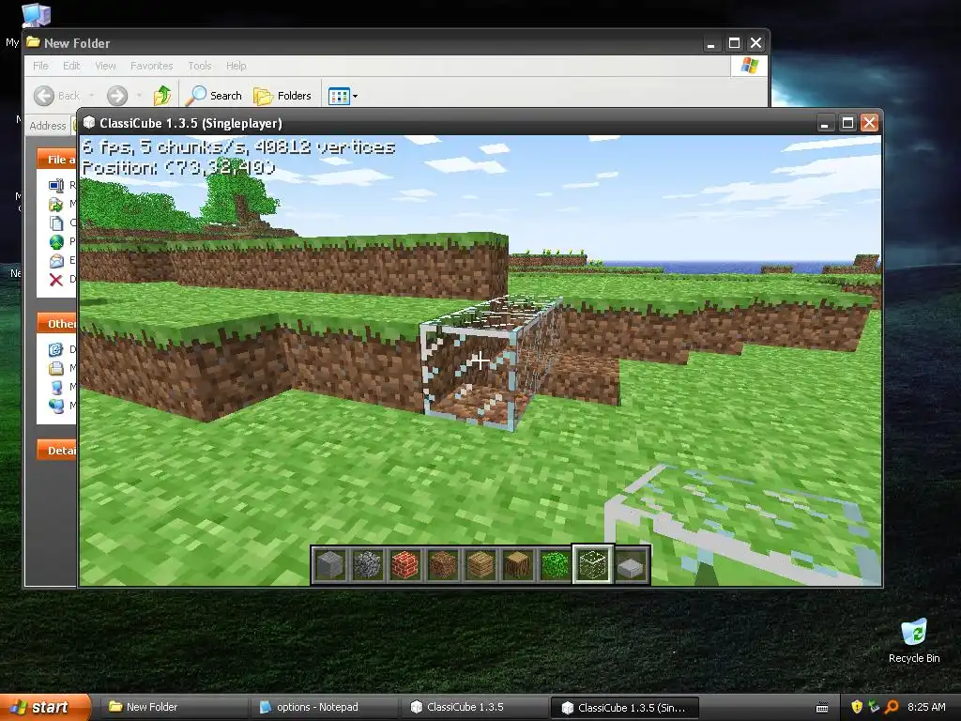Click the globe publish task icon

56,242
